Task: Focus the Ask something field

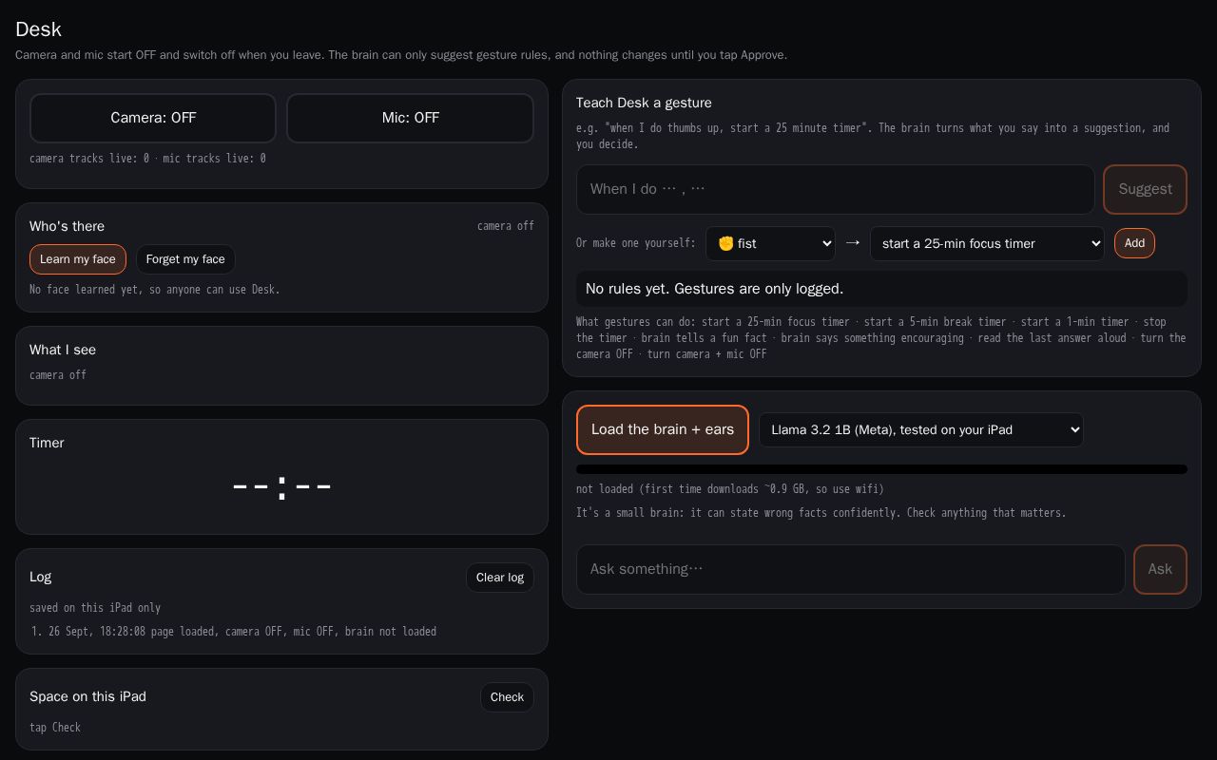Action: coord(851,569)
